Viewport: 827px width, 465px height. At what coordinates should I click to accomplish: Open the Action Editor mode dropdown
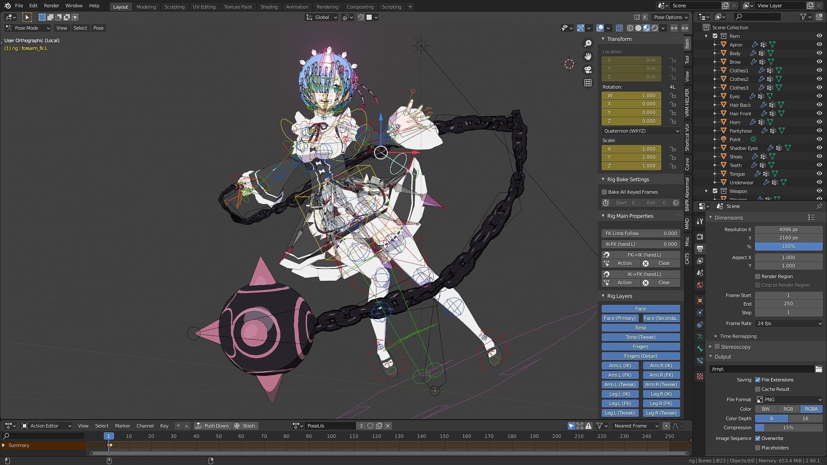(x=47, y=426)
